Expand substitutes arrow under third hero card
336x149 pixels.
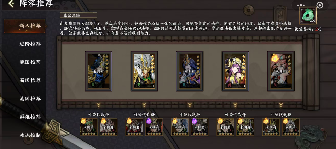[x=190, y=105]
